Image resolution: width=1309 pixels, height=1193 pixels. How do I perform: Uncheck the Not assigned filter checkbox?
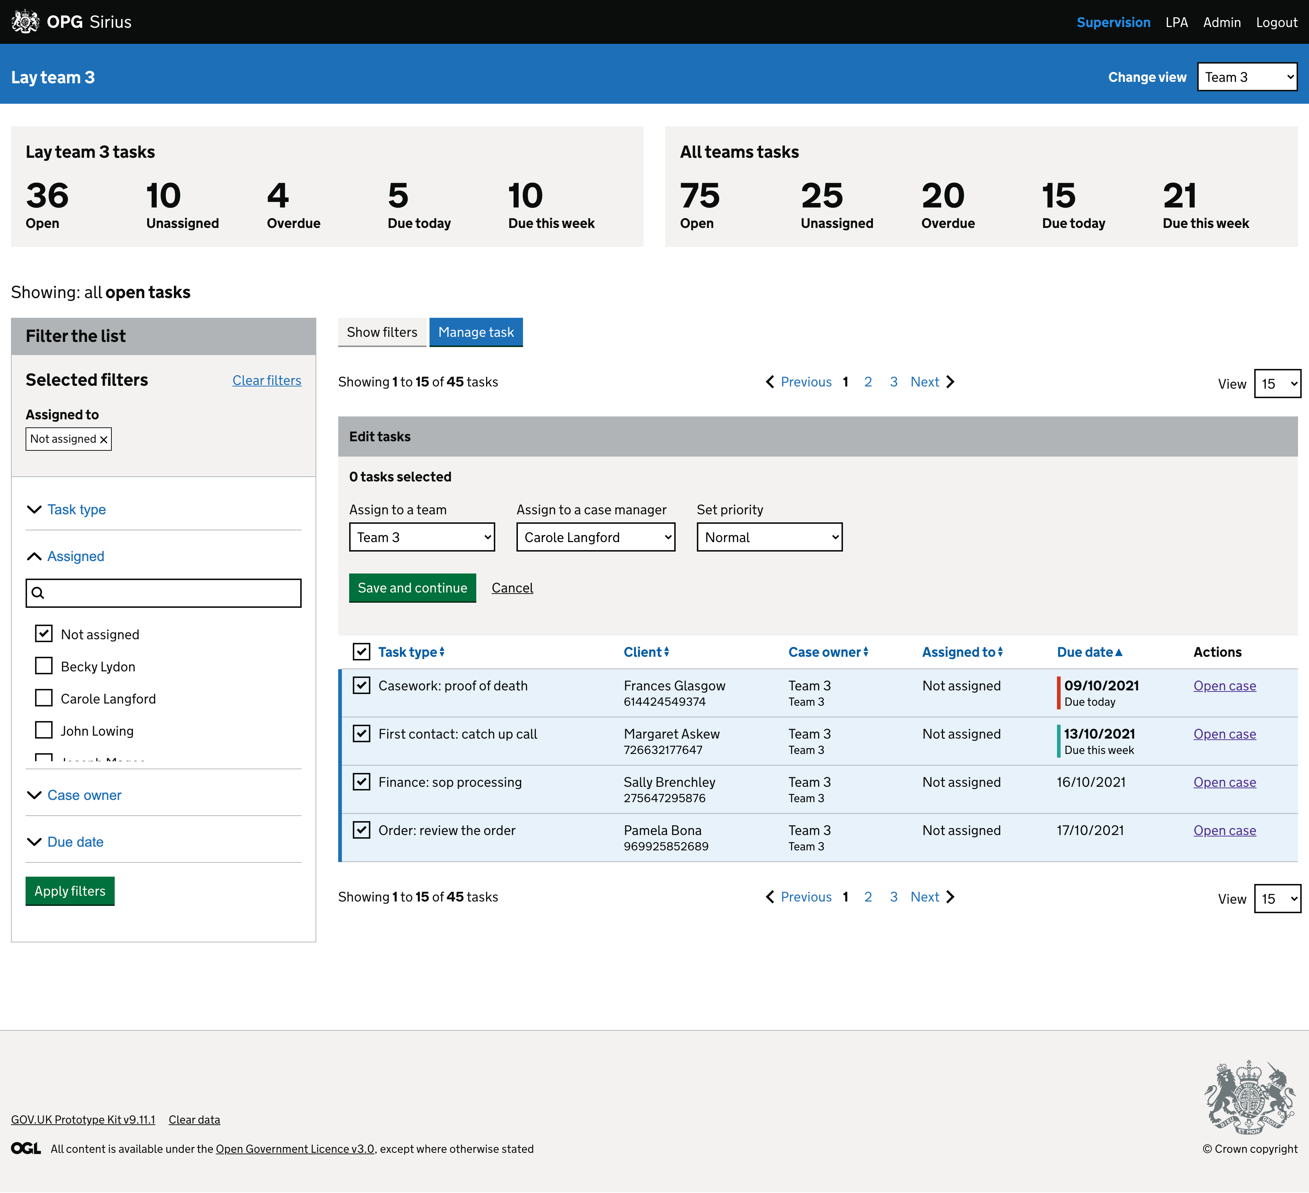tap(43, 633)
